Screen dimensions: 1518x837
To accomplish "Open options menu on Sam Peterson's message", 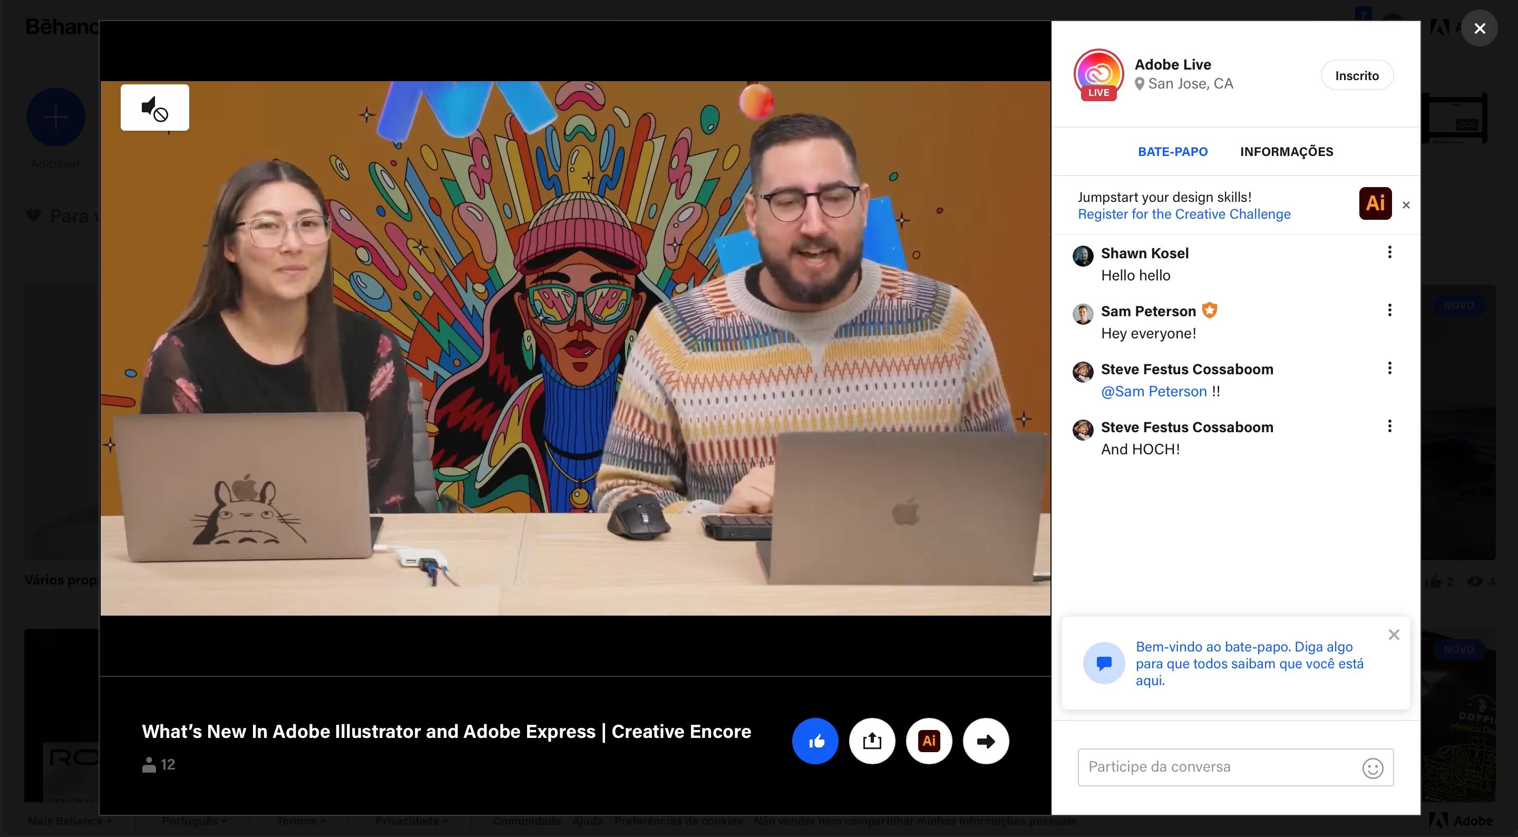I will [x=1389, y=309].
